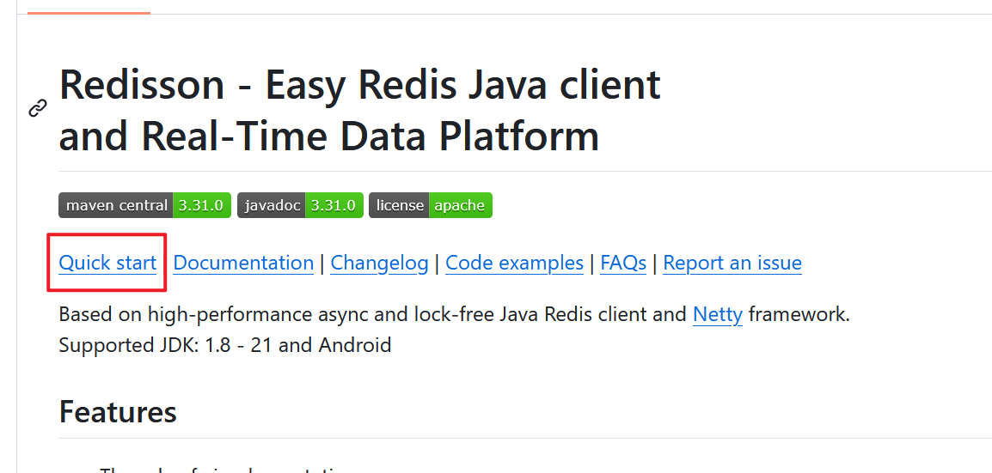Viewport: 992px width, 473px height.
Task: Click the anchor link icon beside the heading
Action: 37,109
